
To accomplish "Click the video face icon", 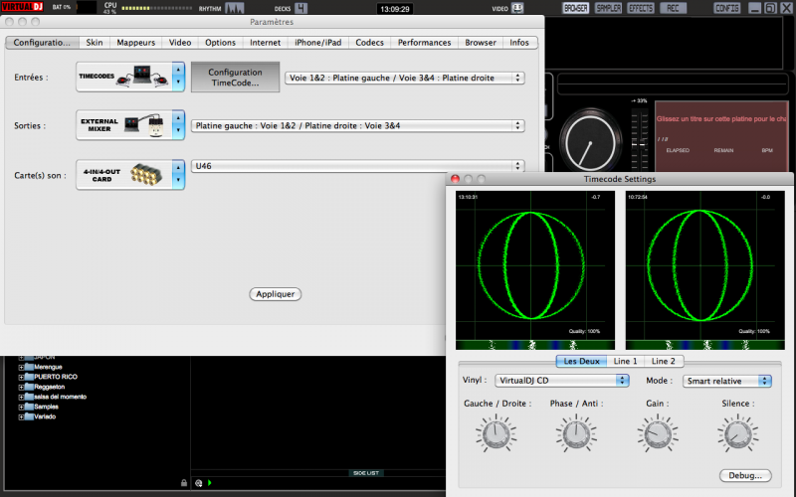I will click(x=517, y=9).
